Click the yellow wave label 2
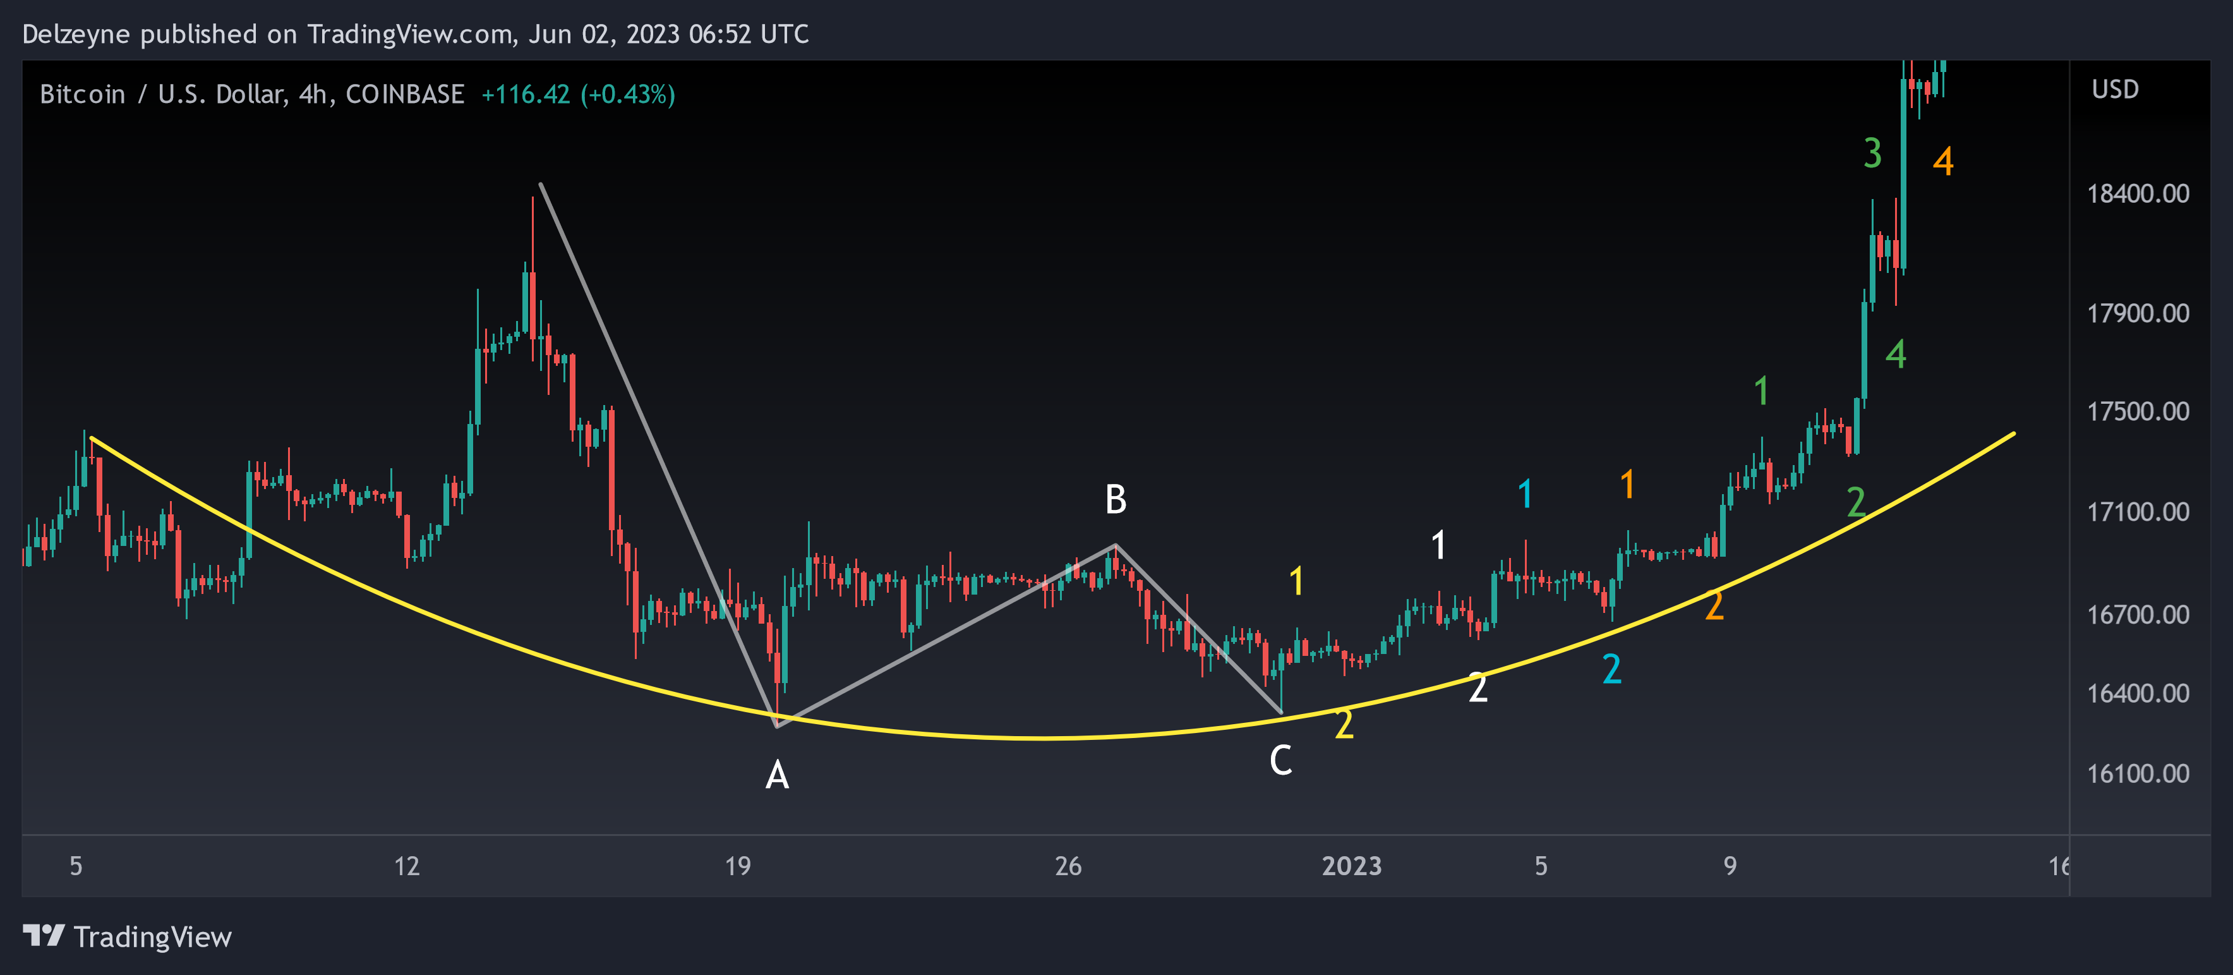 tap(1344, 724)
